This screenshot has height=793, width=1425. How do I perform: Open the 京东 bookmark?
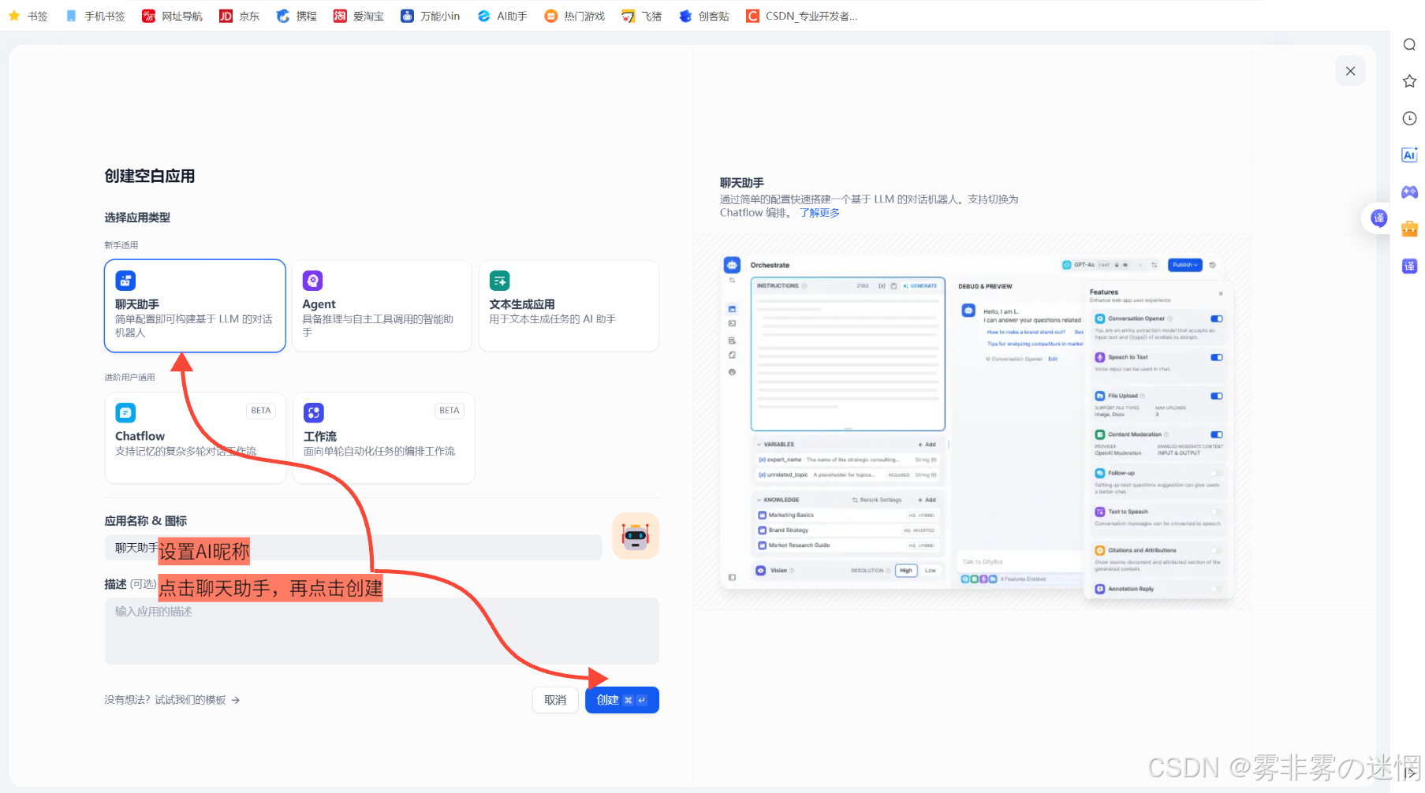(x=239, y=16)
